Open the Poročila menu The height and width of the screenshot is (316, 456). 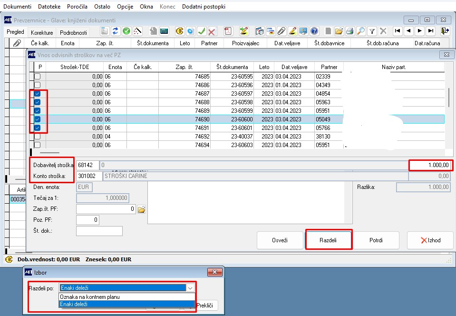pyautogui.click(x=77, y=7)
